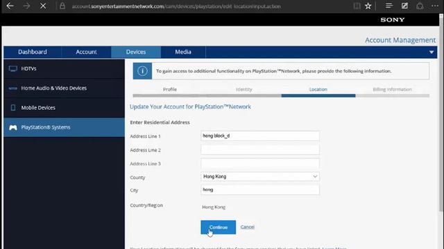Click the page vertical scrollbar
The height and width of the screenshot is (249, 444).
pyautogui.click(x=441, y=113)
